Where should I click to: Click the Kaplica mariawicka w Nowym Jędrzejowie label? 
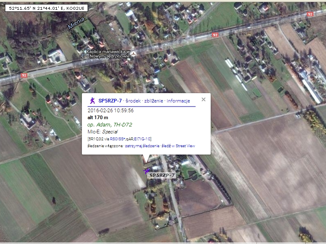(108, 54)
